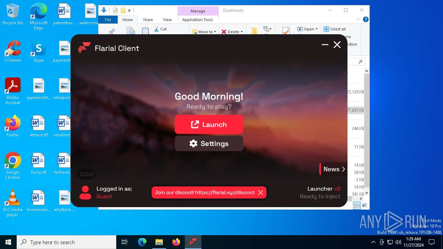Launch the Flarial Client game
This screenshot has width=443, height=249.
point(209,124)
